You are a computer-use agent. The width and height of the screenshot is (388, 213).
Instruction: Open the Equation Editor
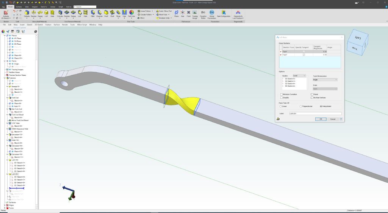click(x=203, y=14)
